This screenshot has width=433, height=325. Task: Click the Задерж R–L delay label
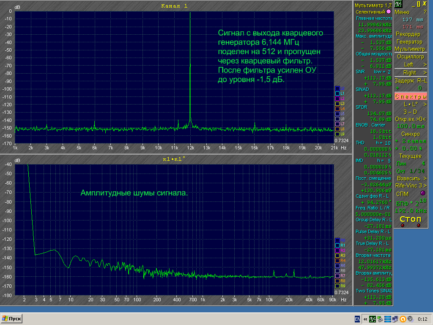[x=411, y=81]
